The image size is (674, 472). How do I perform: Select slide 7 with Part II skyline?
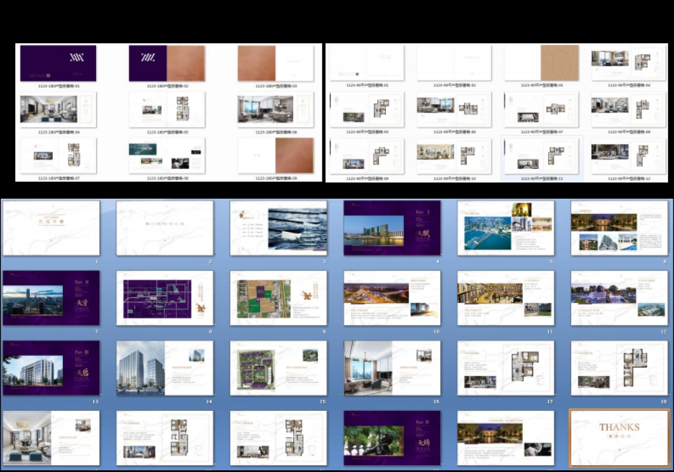[51, 298]
